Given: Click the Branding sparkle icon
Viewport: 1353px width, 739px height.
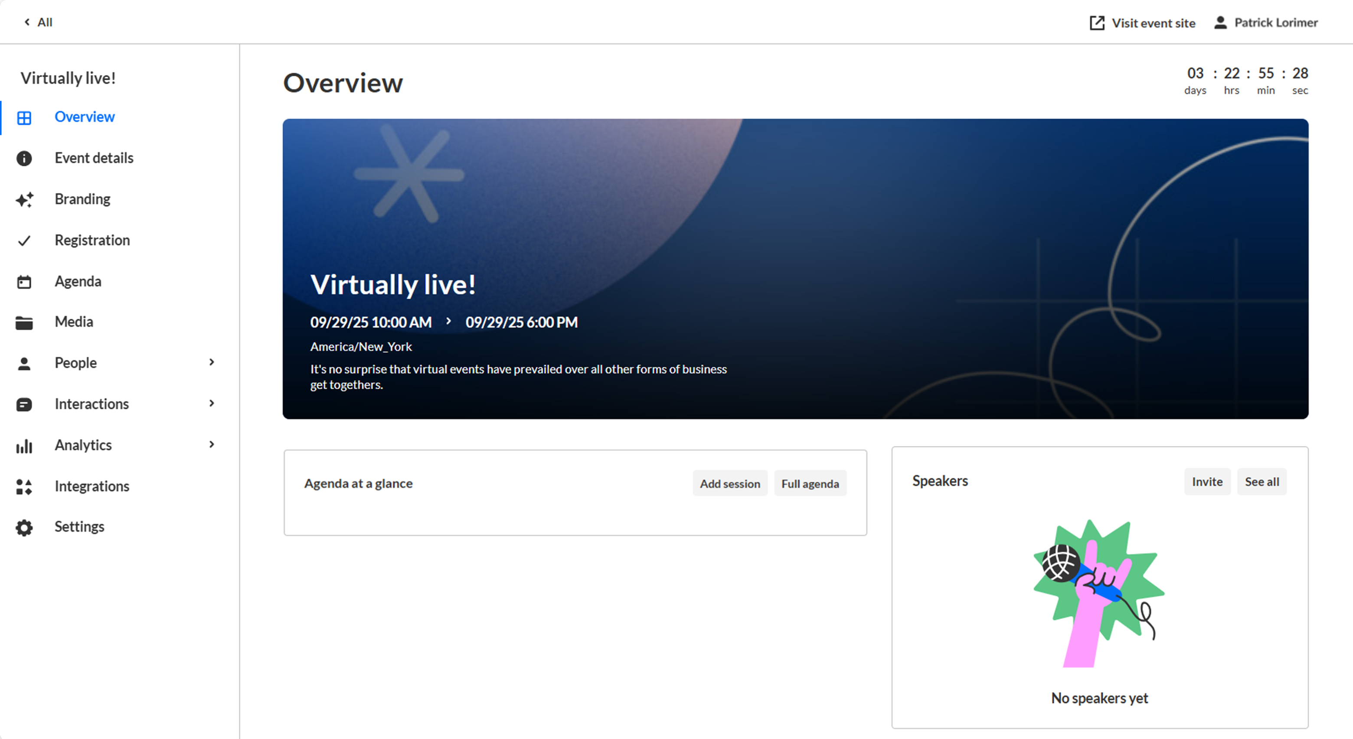Looking at the screenshot, I should pyautogui.click(x=24, y=199).
